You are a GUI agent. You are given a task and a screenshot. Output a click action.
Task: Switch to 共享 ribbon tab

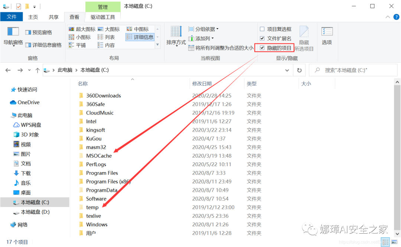pos(53,17)
